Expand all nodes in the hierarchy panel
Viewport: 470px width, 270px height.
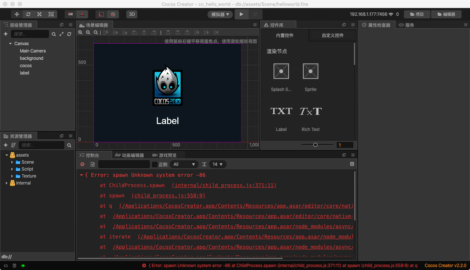(x=61, y=34)
